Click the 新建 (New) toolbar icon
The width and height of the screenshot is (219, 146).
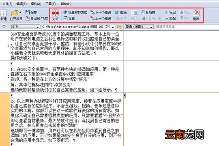(x=4, y=15)
